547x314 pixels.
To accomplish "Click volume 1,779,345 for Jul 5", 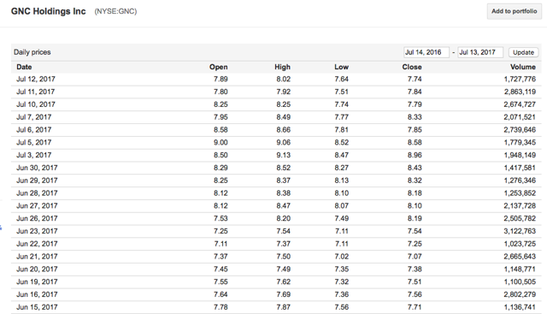I will (x=520, y=142).
